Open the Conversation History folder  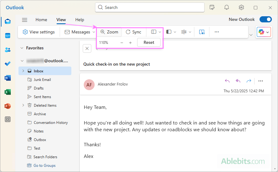[x=51, y=123]
